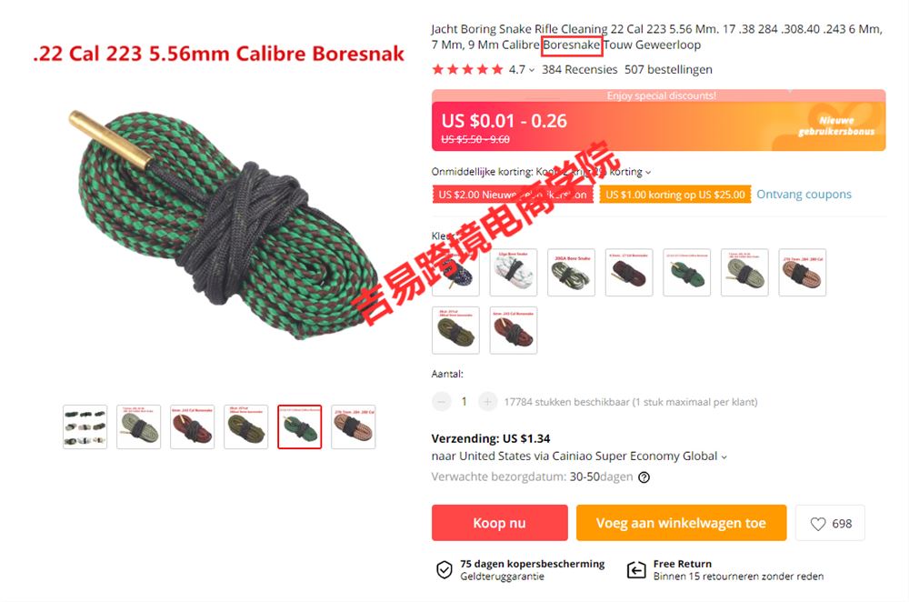Screen dimensions: 909x602
Task: Click the plus quantity stepper button
Action: pyautogui.click(x=487, y=401)
